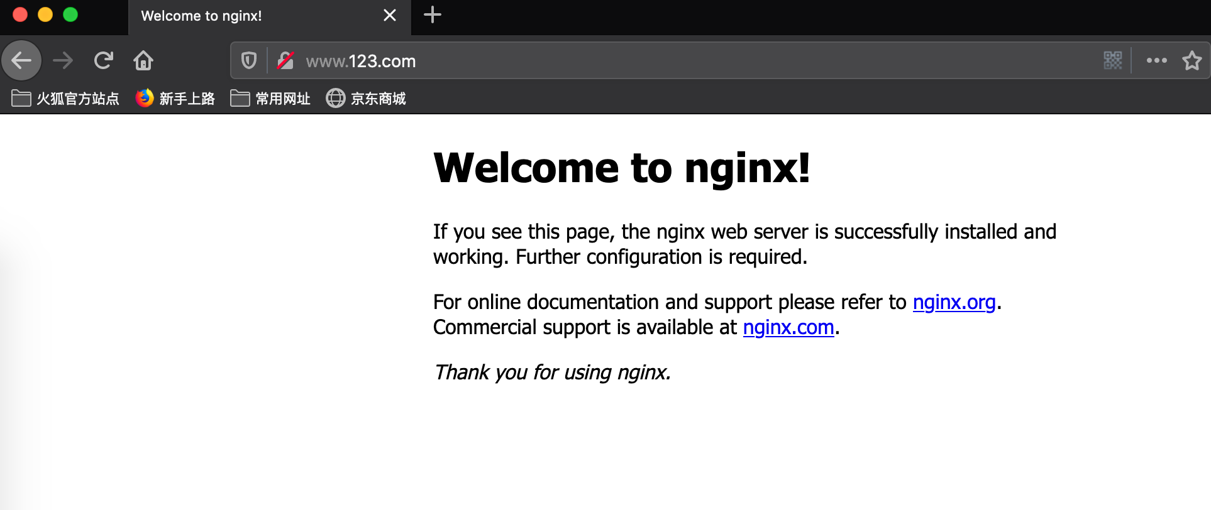Open the page actions three-dot menu
This screenshot has width=1211, height=510.
(x=1156, y=60)
